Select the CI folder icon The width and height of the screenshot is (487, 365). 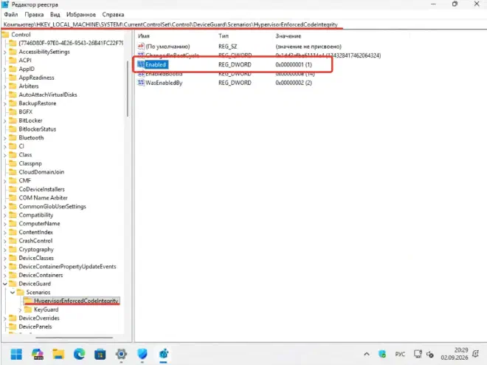click(x=13, y=146)
